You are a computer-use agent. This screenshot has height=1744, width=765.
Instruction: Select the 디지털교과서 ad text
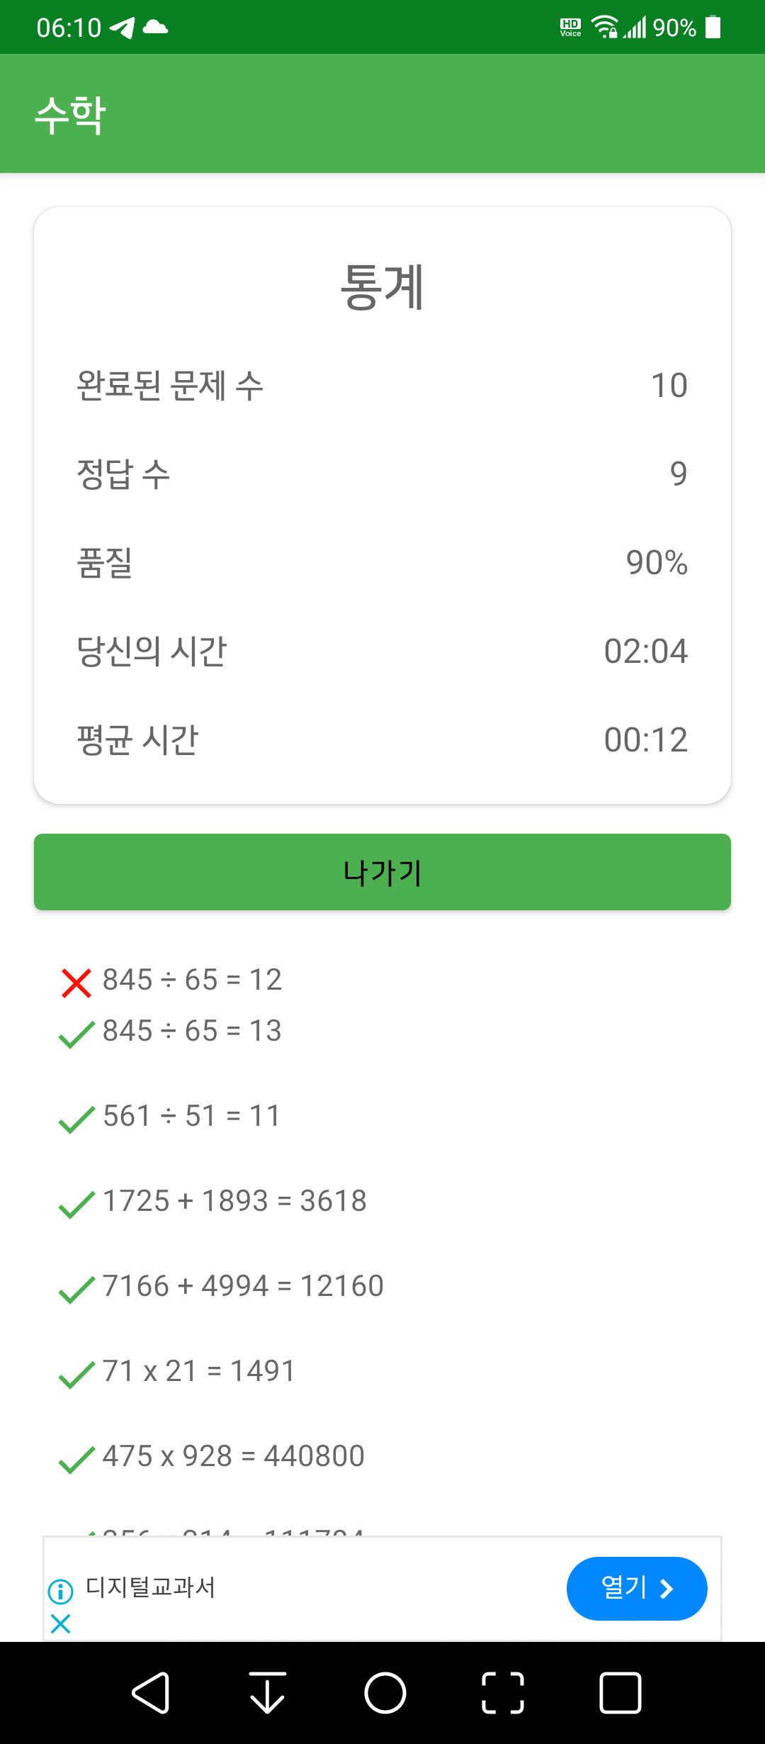coord(150,1587)
